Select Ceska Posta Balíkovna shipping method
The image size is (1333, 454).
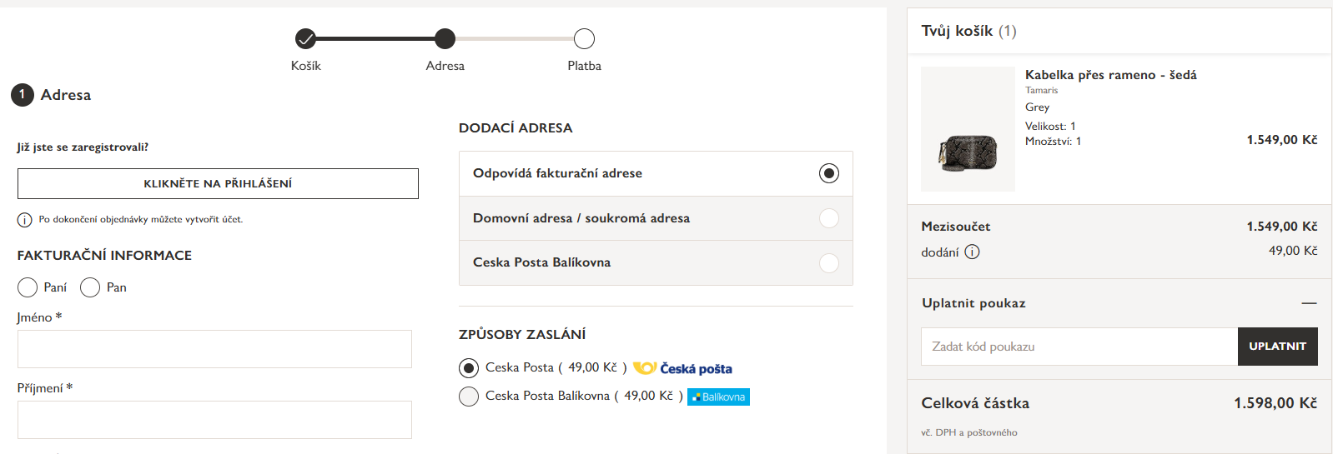[x=469, y=397]
